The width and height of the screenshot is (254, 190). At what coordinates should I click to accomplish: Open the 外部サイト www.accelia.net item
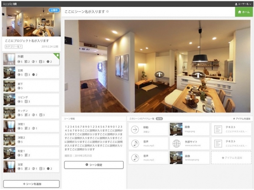[x=190, y=144]
